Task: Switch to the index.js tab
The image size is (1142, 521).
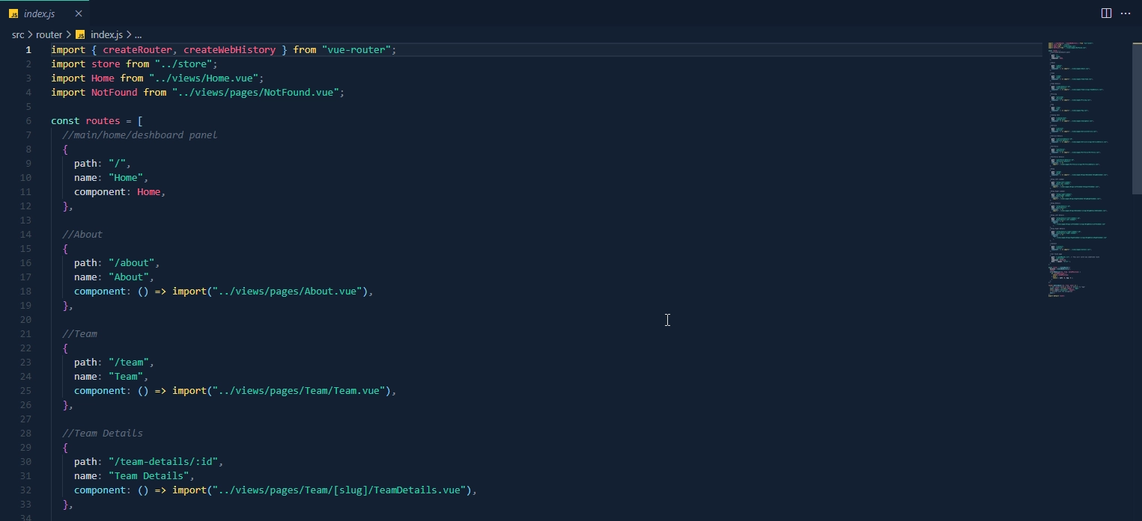Action: pyautogui.click(x=41, y=13)
